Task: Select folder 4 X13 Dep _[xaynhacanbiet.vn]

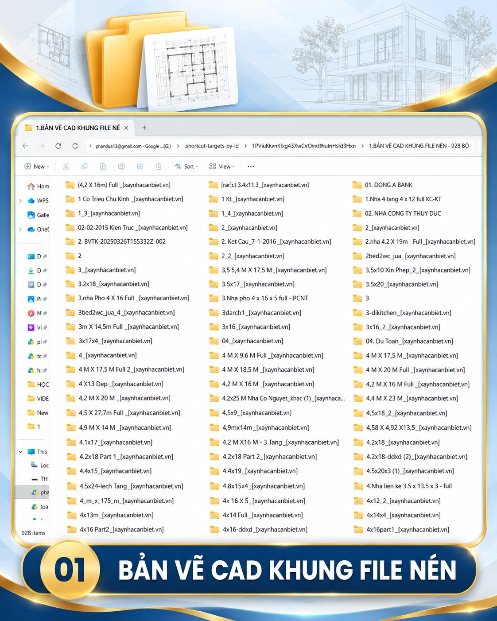Action: pyautogui.click(x=115, y=384)
